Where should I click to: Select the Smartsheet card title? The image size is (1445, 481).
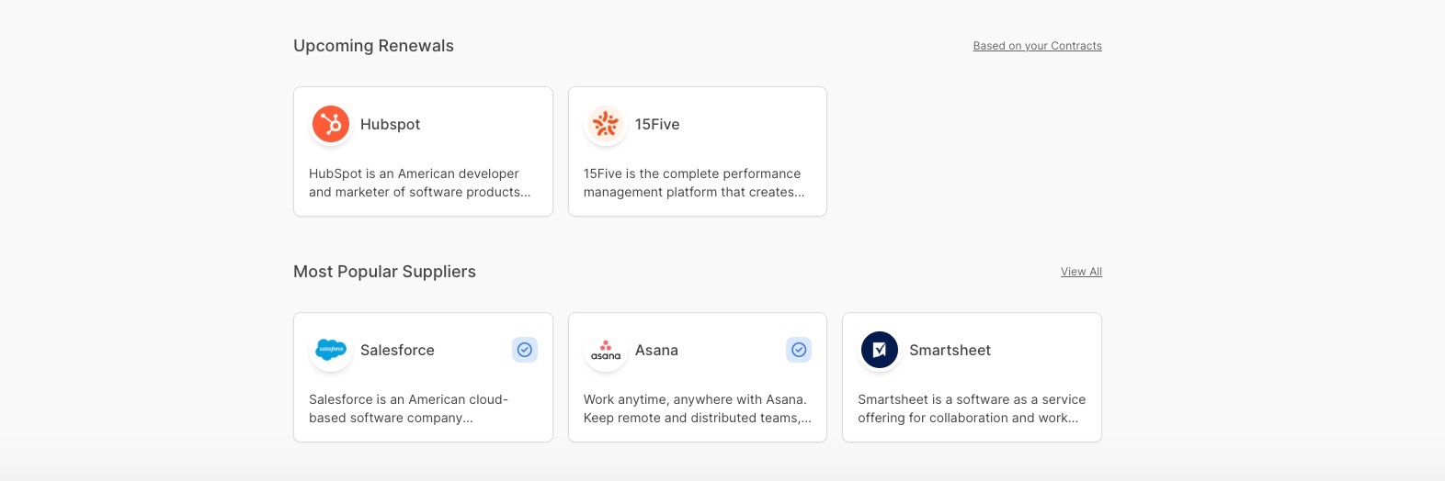950,350
